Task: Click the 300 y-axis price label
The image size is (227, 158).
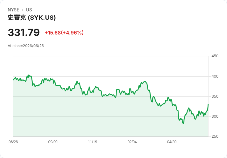Action: click(x=215, y=116)
